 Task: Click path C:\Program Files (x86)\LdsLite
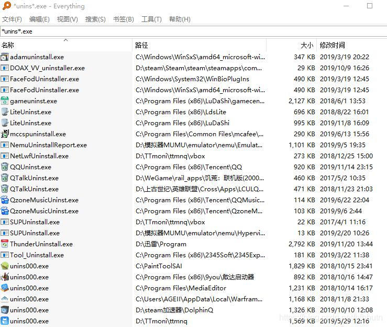181,112
